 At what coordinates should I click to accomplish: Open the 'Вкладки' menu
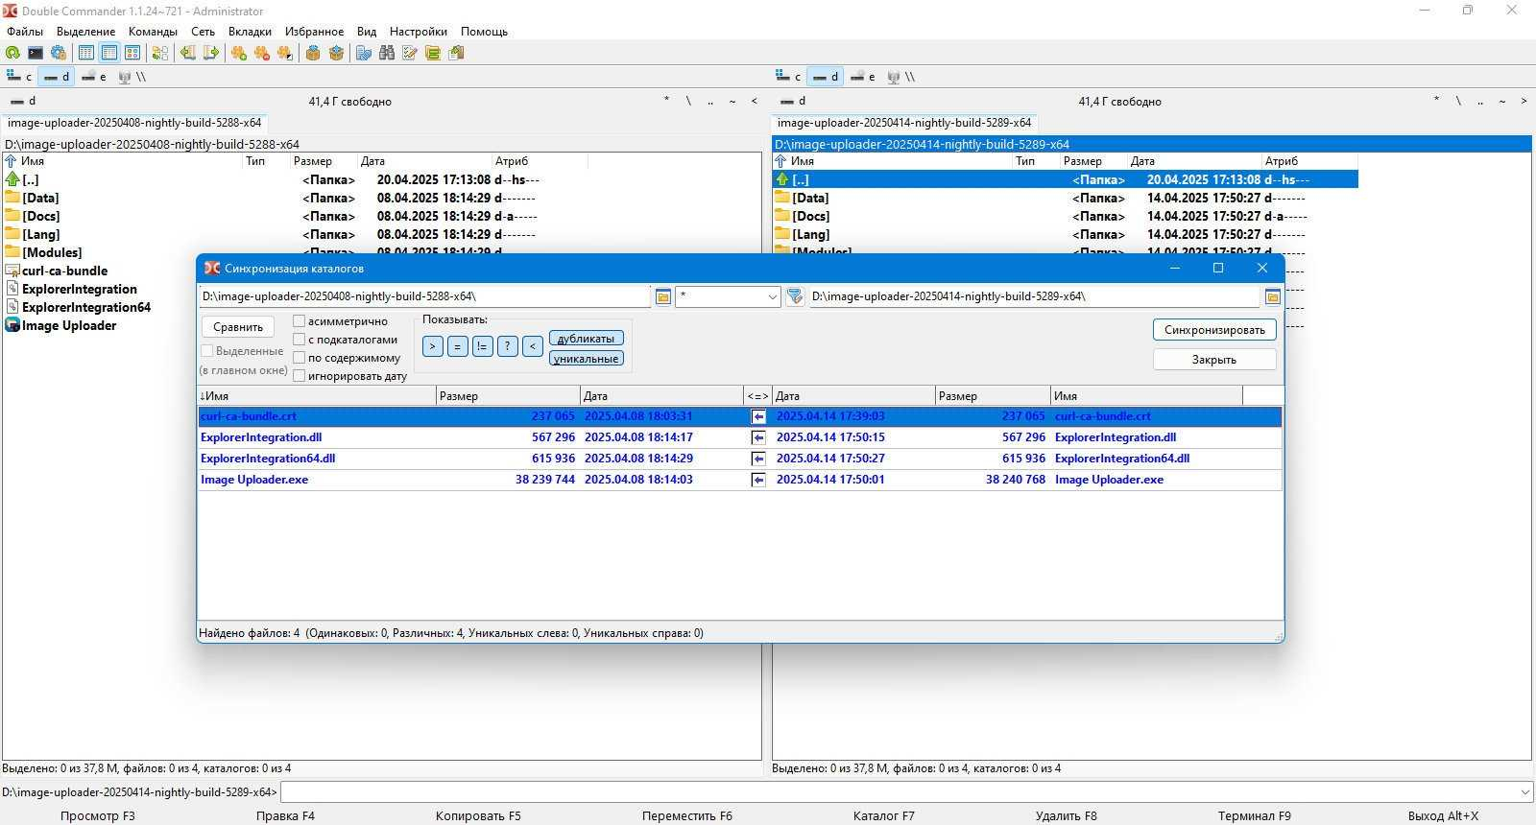click(250, 32)
